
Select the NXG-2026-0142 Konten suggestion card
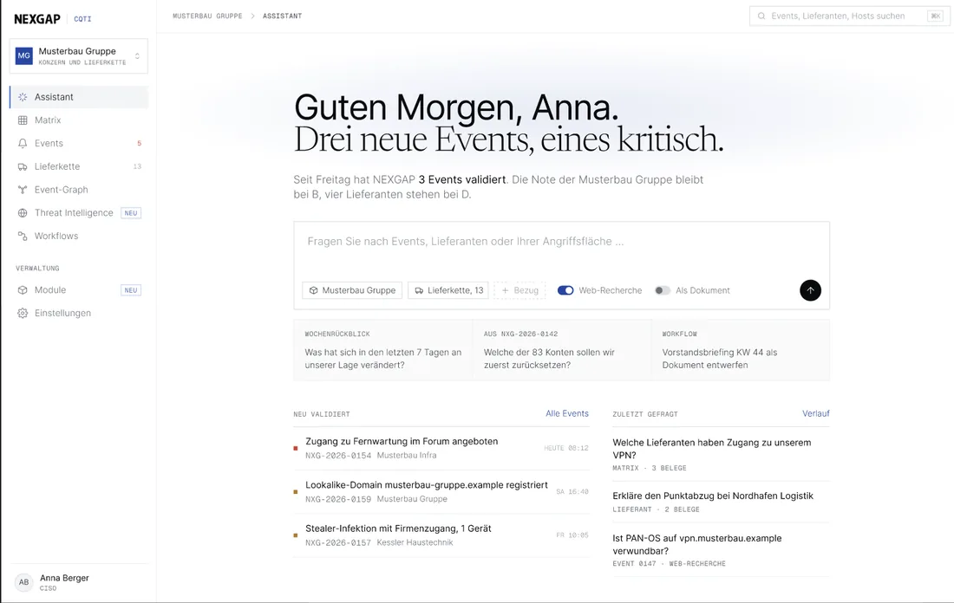(x=562, y=350)
